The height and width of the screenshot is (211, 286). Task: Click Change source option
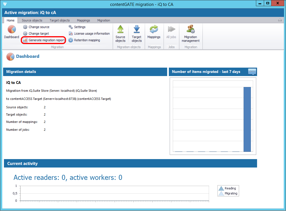coord(36,27)
